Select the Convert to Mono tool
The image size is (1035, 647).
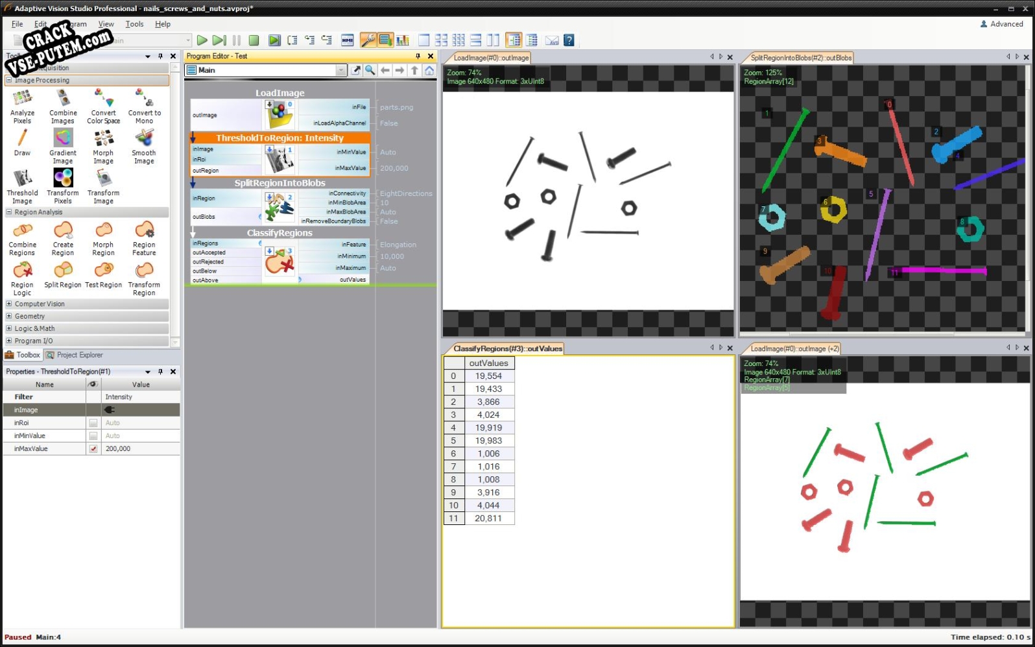pyautogui.click(x=145, y=107)
